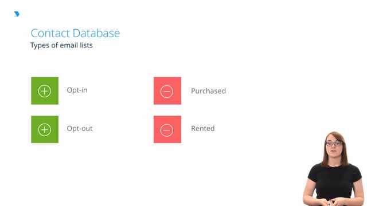Click the presenter's black t-shirt
This screenshot has width=367, height=206.
tap(335, 181)
